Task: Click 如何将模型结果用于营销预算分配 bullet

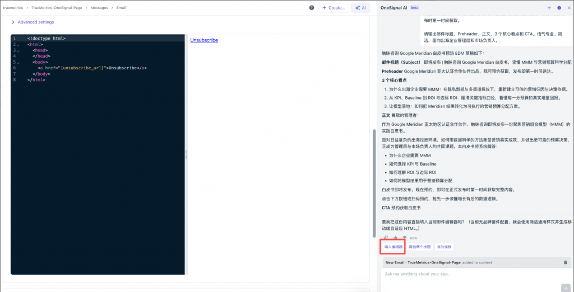Action: (420, 181)
